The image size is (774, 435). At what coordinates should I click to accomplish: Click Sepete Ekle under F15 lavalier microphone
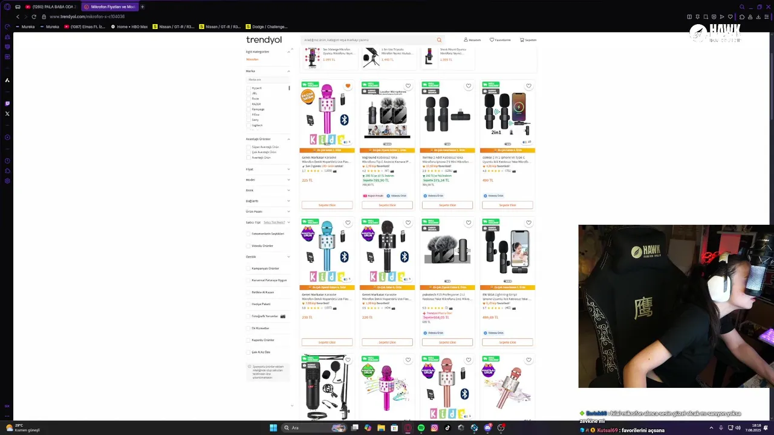pyautogui.click(x=447, y=342)
